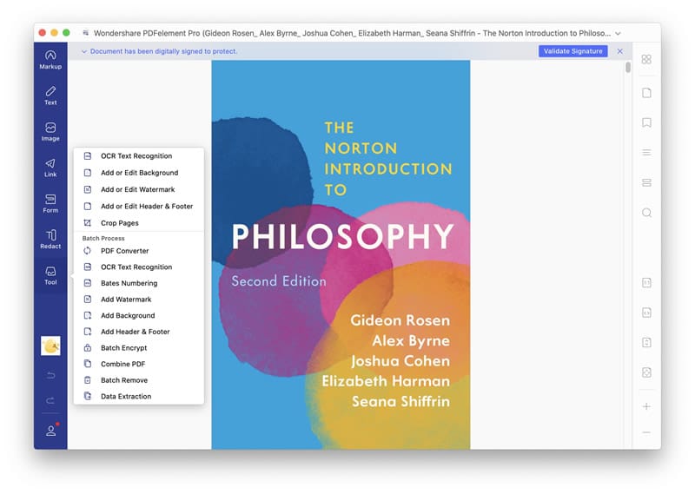Click the stacked-rows panel icon on right
The height and width of the screenshot is (494, 695).
point(646,182)
